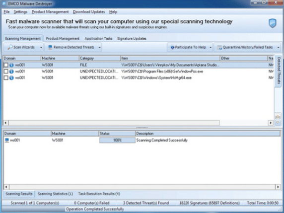Screen dimensions: 284x213
Task: Click the Participate To Help info icon
Action: tap(172, 48)
